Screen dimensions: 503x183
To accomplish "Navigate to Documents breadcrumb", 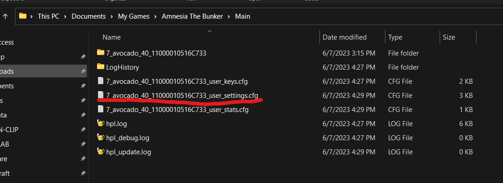I will click(x=89, y=16).
